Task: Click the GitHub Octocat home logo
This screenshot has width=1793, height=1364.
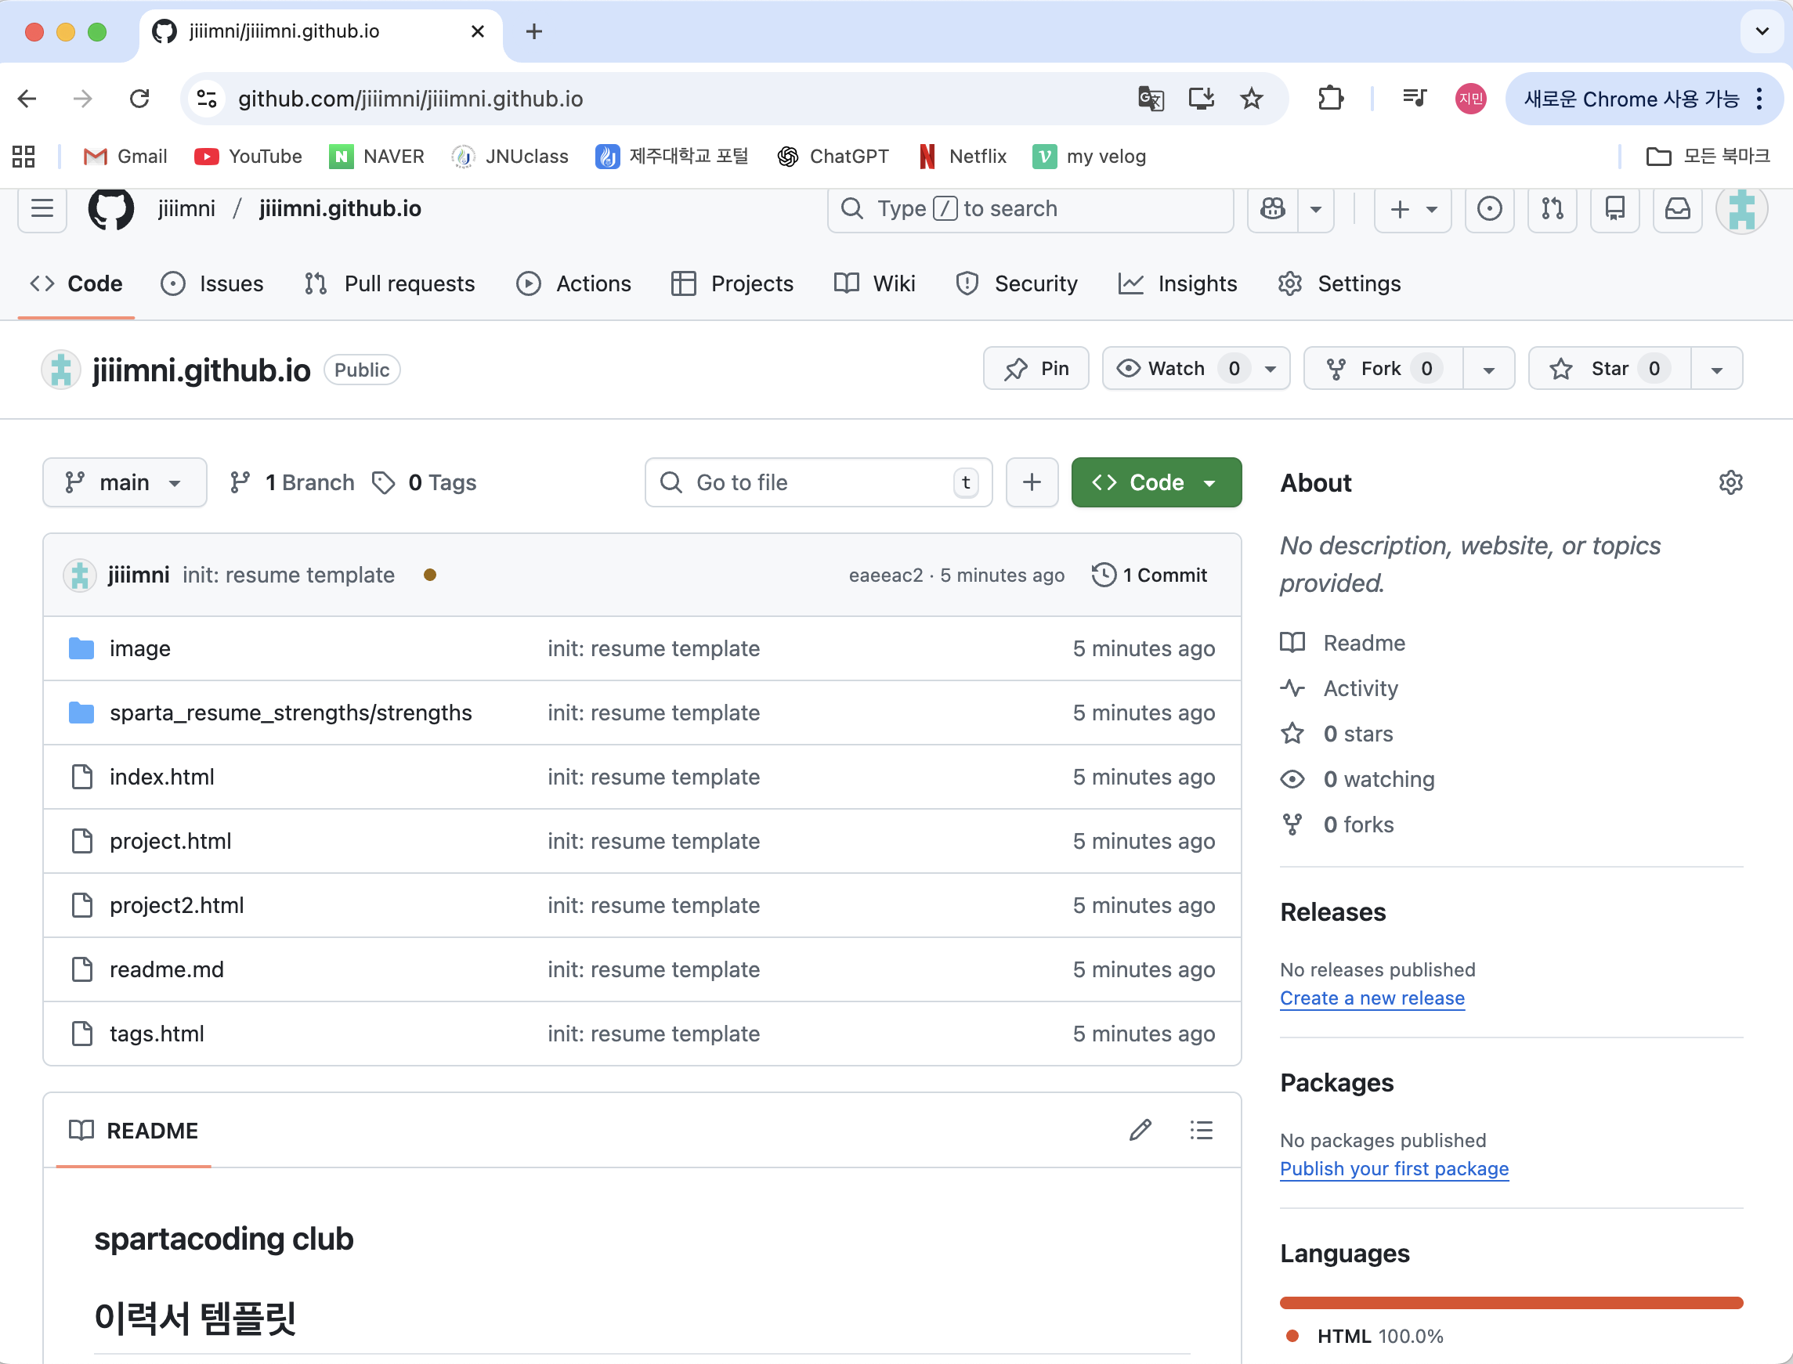Action: tap(111, 210)
